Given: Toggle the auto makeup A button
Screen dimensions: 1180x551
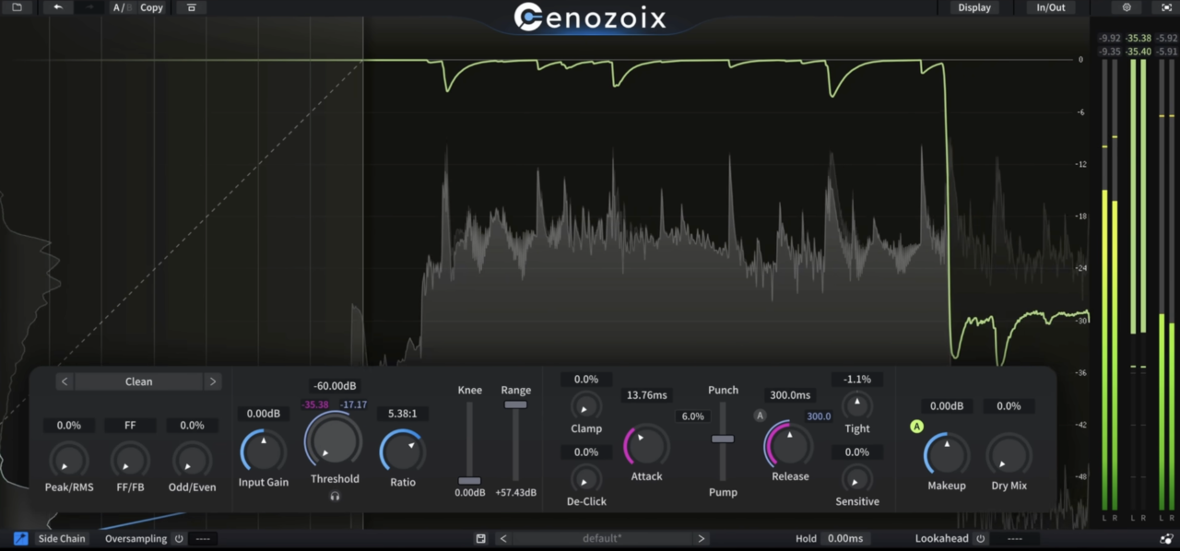Looking at the screenshot, I should coord(916,427).
